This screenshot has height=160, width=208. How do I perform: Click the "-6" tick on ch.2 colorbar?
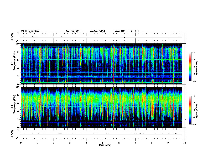(194, 96)
